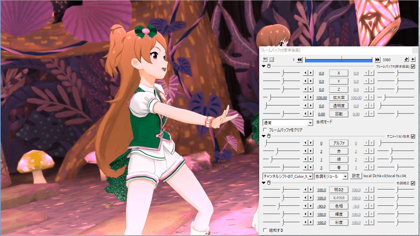Click the left 回転 value 0.00
This screenshot has width=420, height=236.
(321, 114)
